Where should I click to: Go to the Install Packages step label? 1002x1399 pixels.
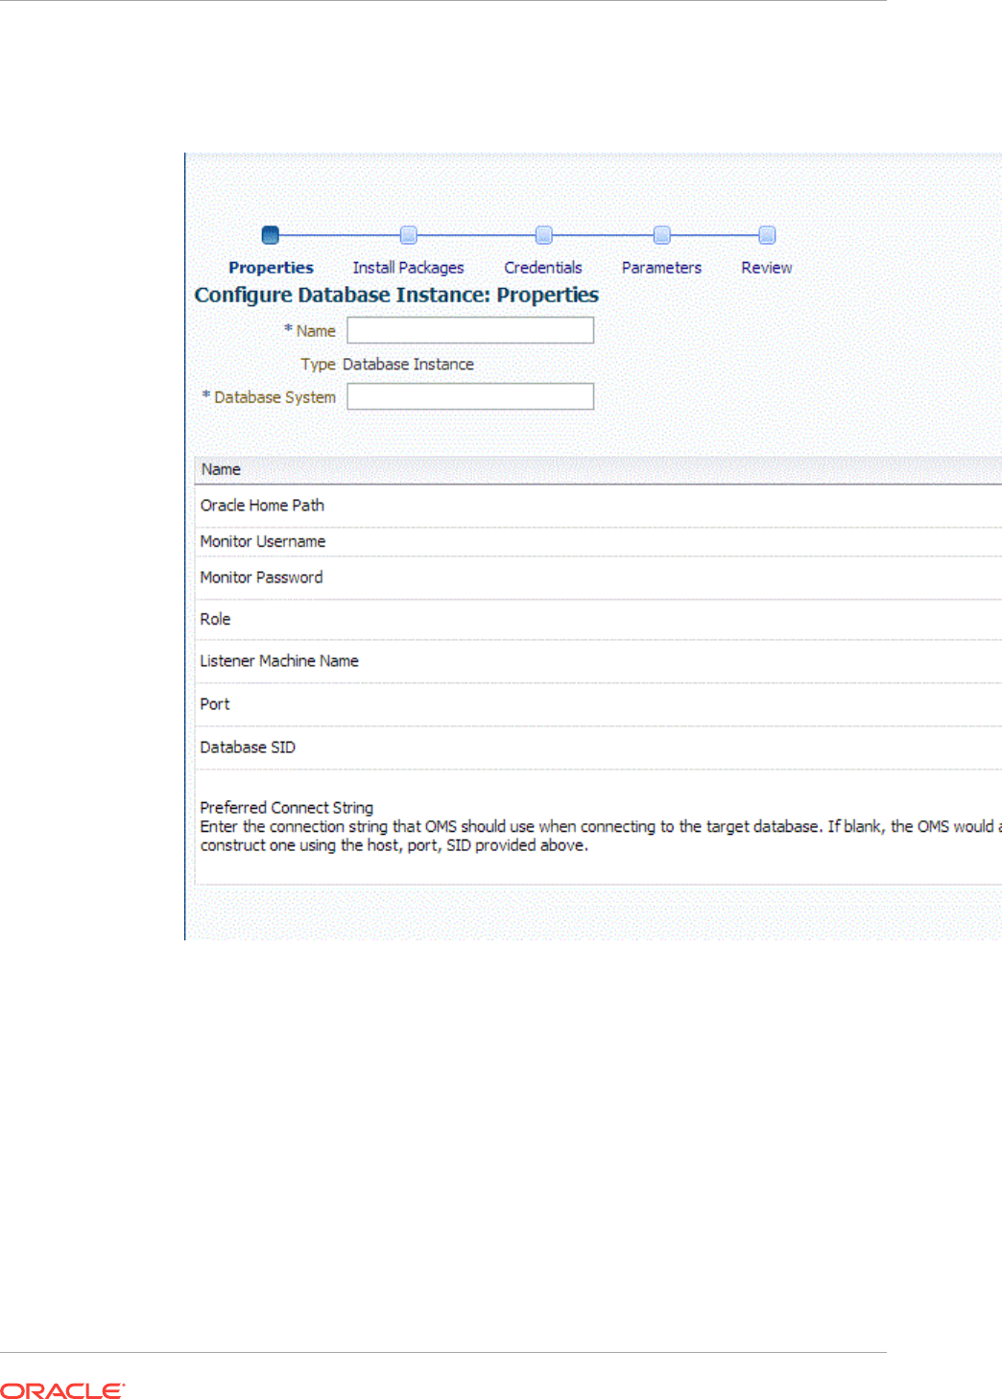point(408,268)
